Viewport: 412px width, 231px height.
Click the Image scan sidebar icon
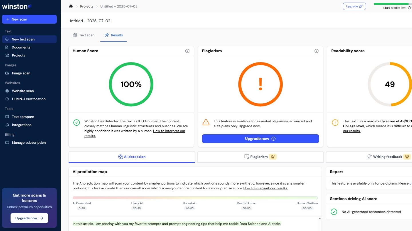7,73
